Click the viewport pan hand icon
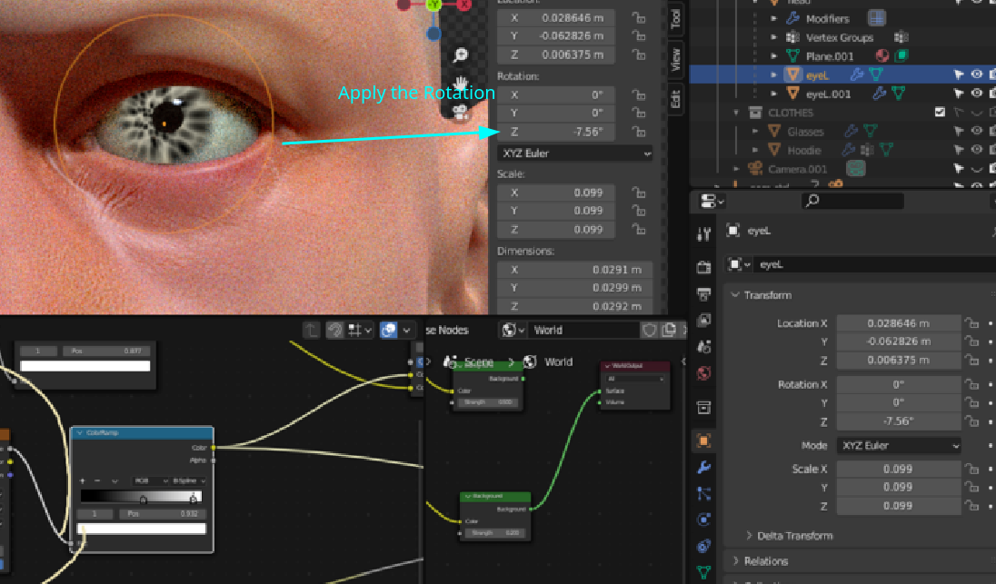The width and height of the screenshot is (996, 584). click(461, 84)
